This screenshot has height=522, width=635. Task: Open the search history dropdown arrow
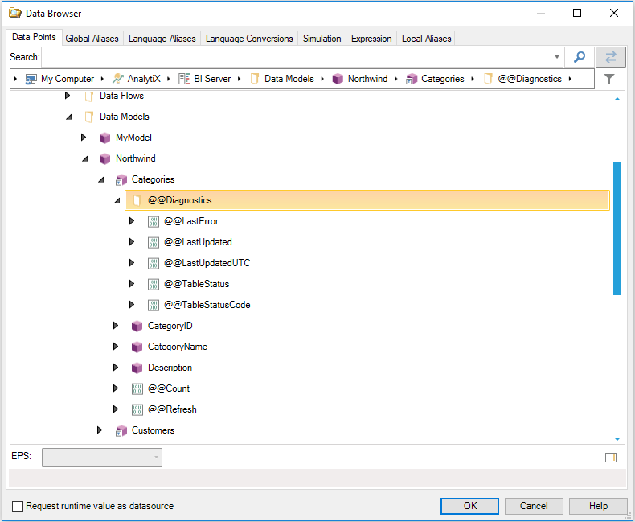click(556, 58)
